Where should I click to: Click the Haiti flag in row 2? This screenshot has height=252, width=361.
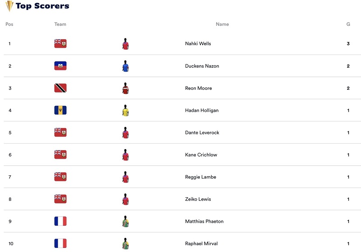60,66
